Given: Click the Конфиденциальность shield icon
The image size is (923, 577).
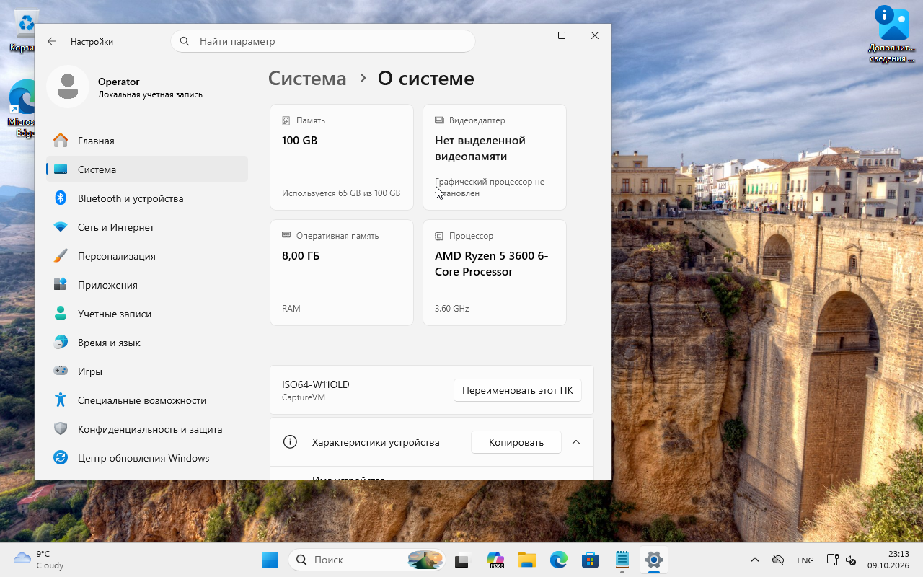Looking at the screenshot, I should pos(61,429).
